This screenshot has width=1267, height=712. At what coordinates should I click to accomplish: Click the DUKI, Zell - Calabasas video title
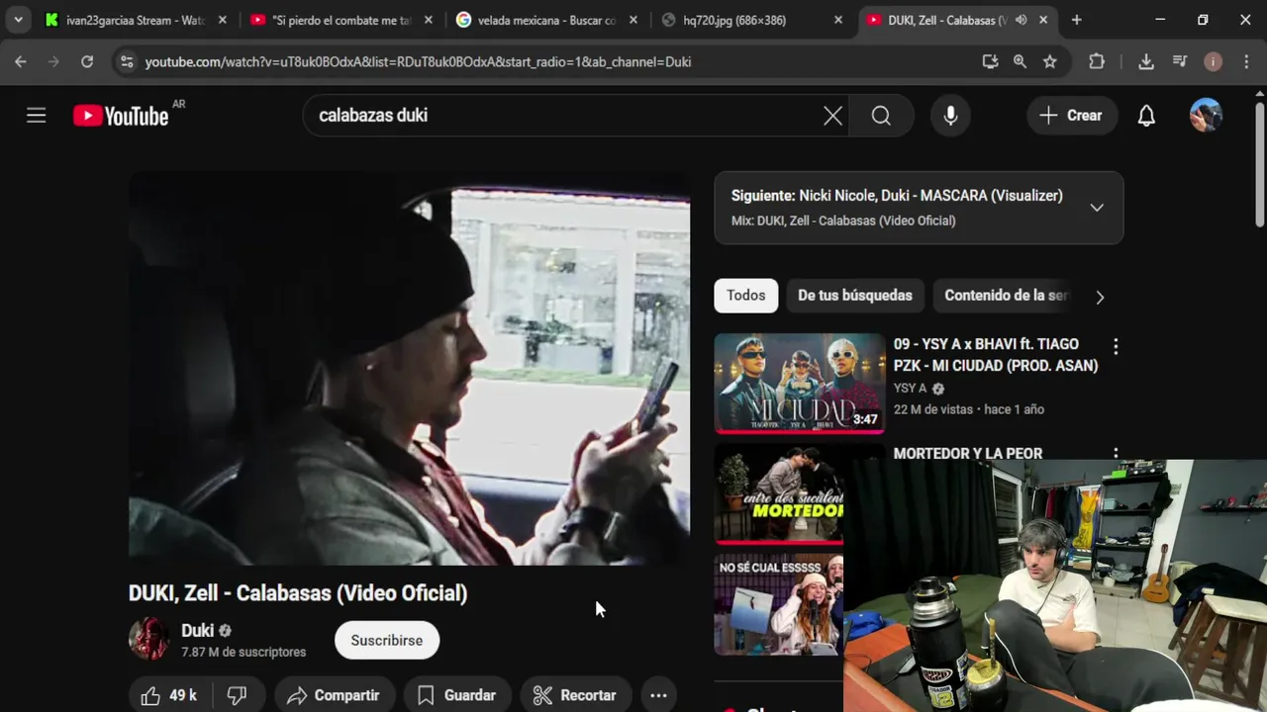click(298, 593)
